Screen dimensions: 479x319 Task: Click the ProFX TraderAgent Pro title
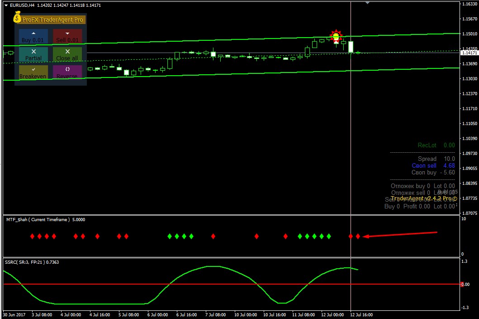(52, 20)
